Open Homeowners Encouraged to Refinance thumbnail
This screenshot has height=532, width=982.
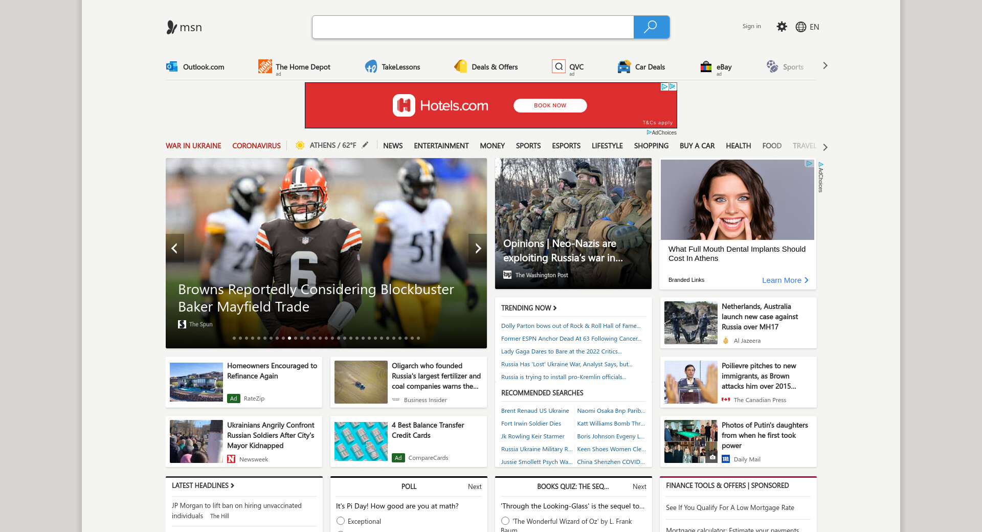(196, 382)
